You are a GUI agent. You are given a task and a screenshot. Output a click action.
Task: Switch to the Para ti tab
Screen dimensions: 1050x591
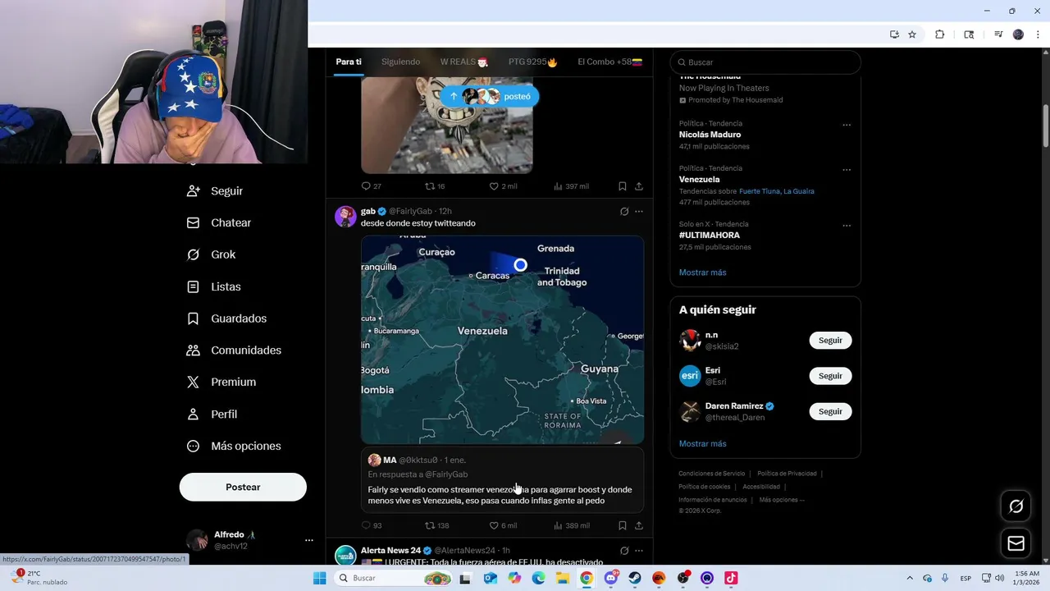point(349,62)
